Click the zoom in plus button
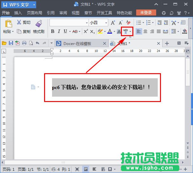193x173 pixels. point(185,169)
